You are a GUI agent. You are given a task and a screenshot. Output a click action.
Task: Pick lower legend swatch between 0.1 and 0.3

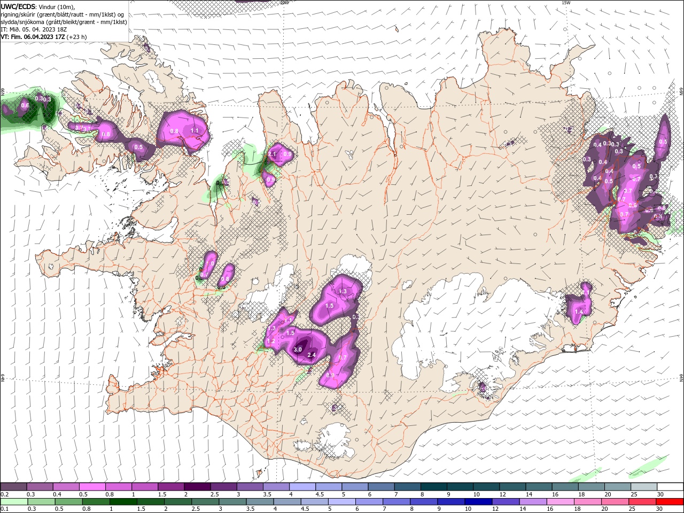tap(13, 502)
